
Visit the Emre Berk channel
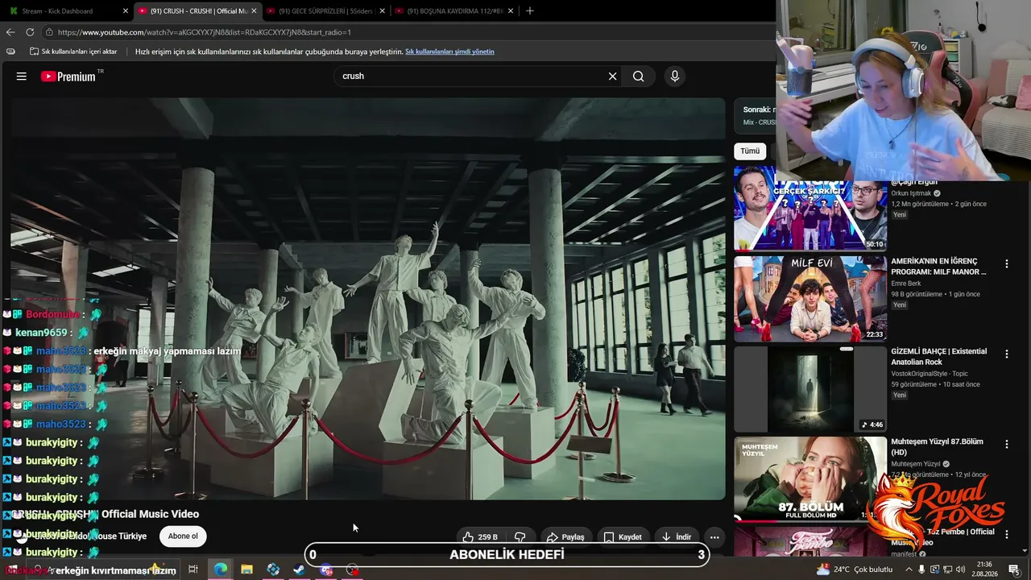point(905,284)
